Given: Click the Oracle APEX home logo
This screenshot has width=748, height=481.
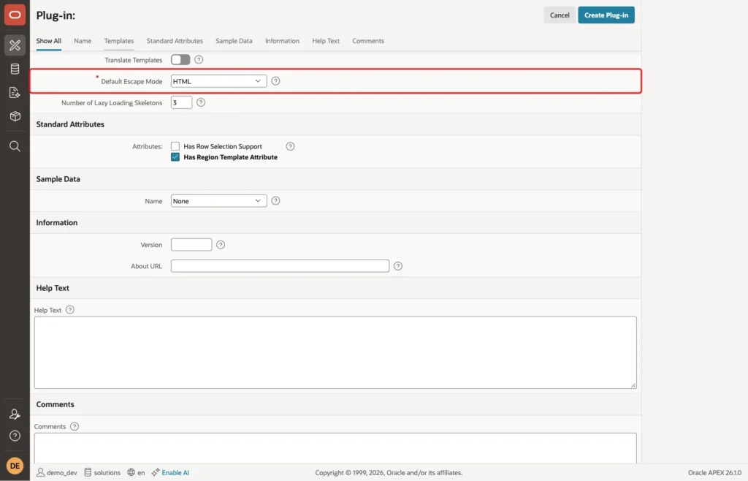Looking at the screenshot, I should (15, 15).
